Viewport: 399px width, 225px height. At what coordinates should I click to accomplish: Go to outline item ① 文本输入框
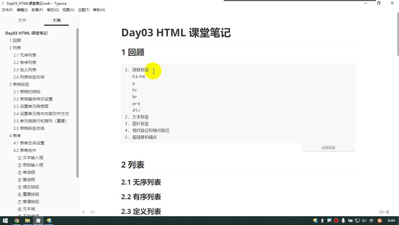click(x=30, y=158)
